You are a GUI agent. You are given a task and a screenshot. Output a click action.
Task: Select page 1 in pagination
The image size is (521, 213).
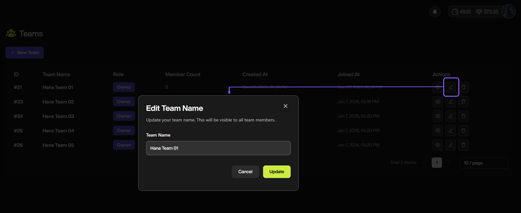[x=437, y=163]
